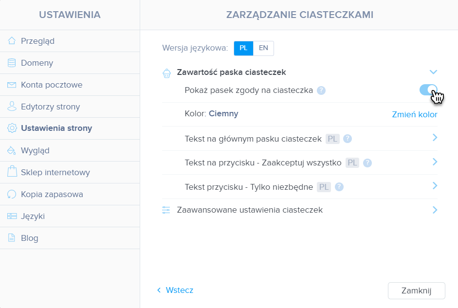The height and width of the screenshot is (308, 458).
Task: Click the help icon beside Tekst przycisku - Tylko niezbędne
Action: tap(339, 187)
